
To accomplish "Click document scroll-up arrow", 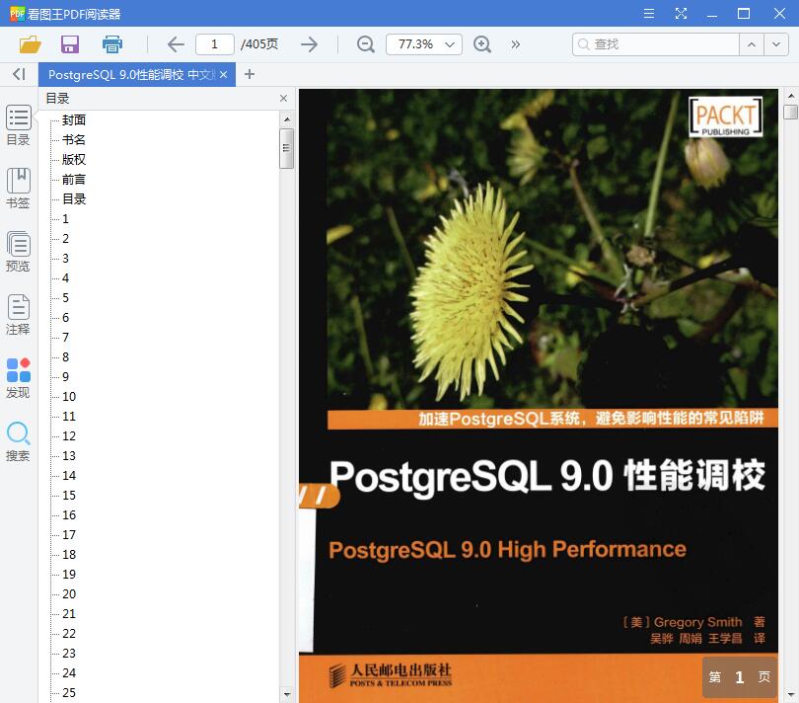I will tap(790, 96).
